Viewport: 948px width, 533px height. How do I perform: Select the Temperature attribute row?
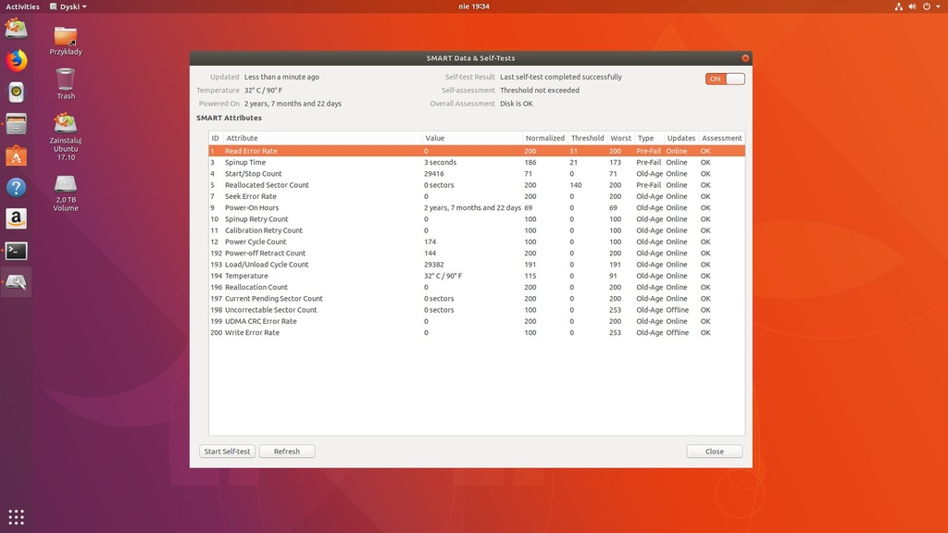tap(477, 276)
